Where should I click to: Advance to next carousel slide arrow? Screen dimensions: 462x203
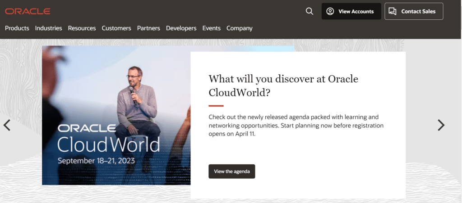(441, 125)
